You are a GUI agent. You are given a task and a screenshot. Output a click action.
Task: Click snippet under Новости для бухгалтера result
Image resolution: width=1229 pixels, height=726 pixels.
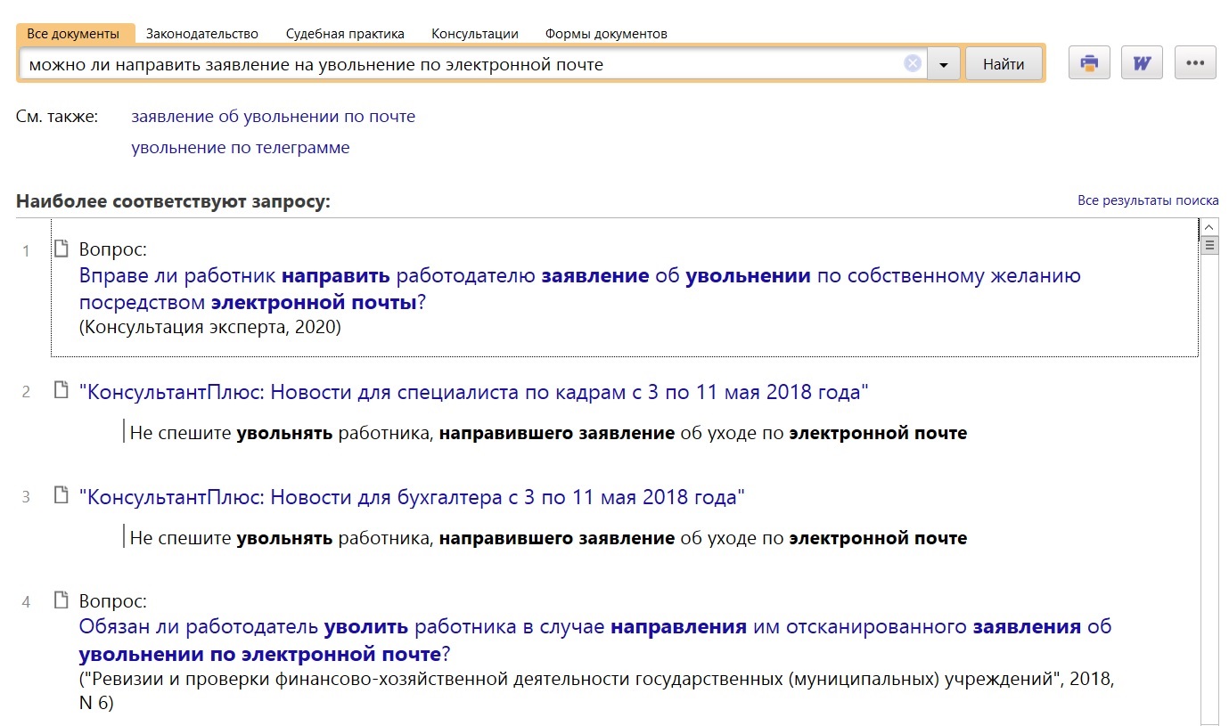[548, 539]
